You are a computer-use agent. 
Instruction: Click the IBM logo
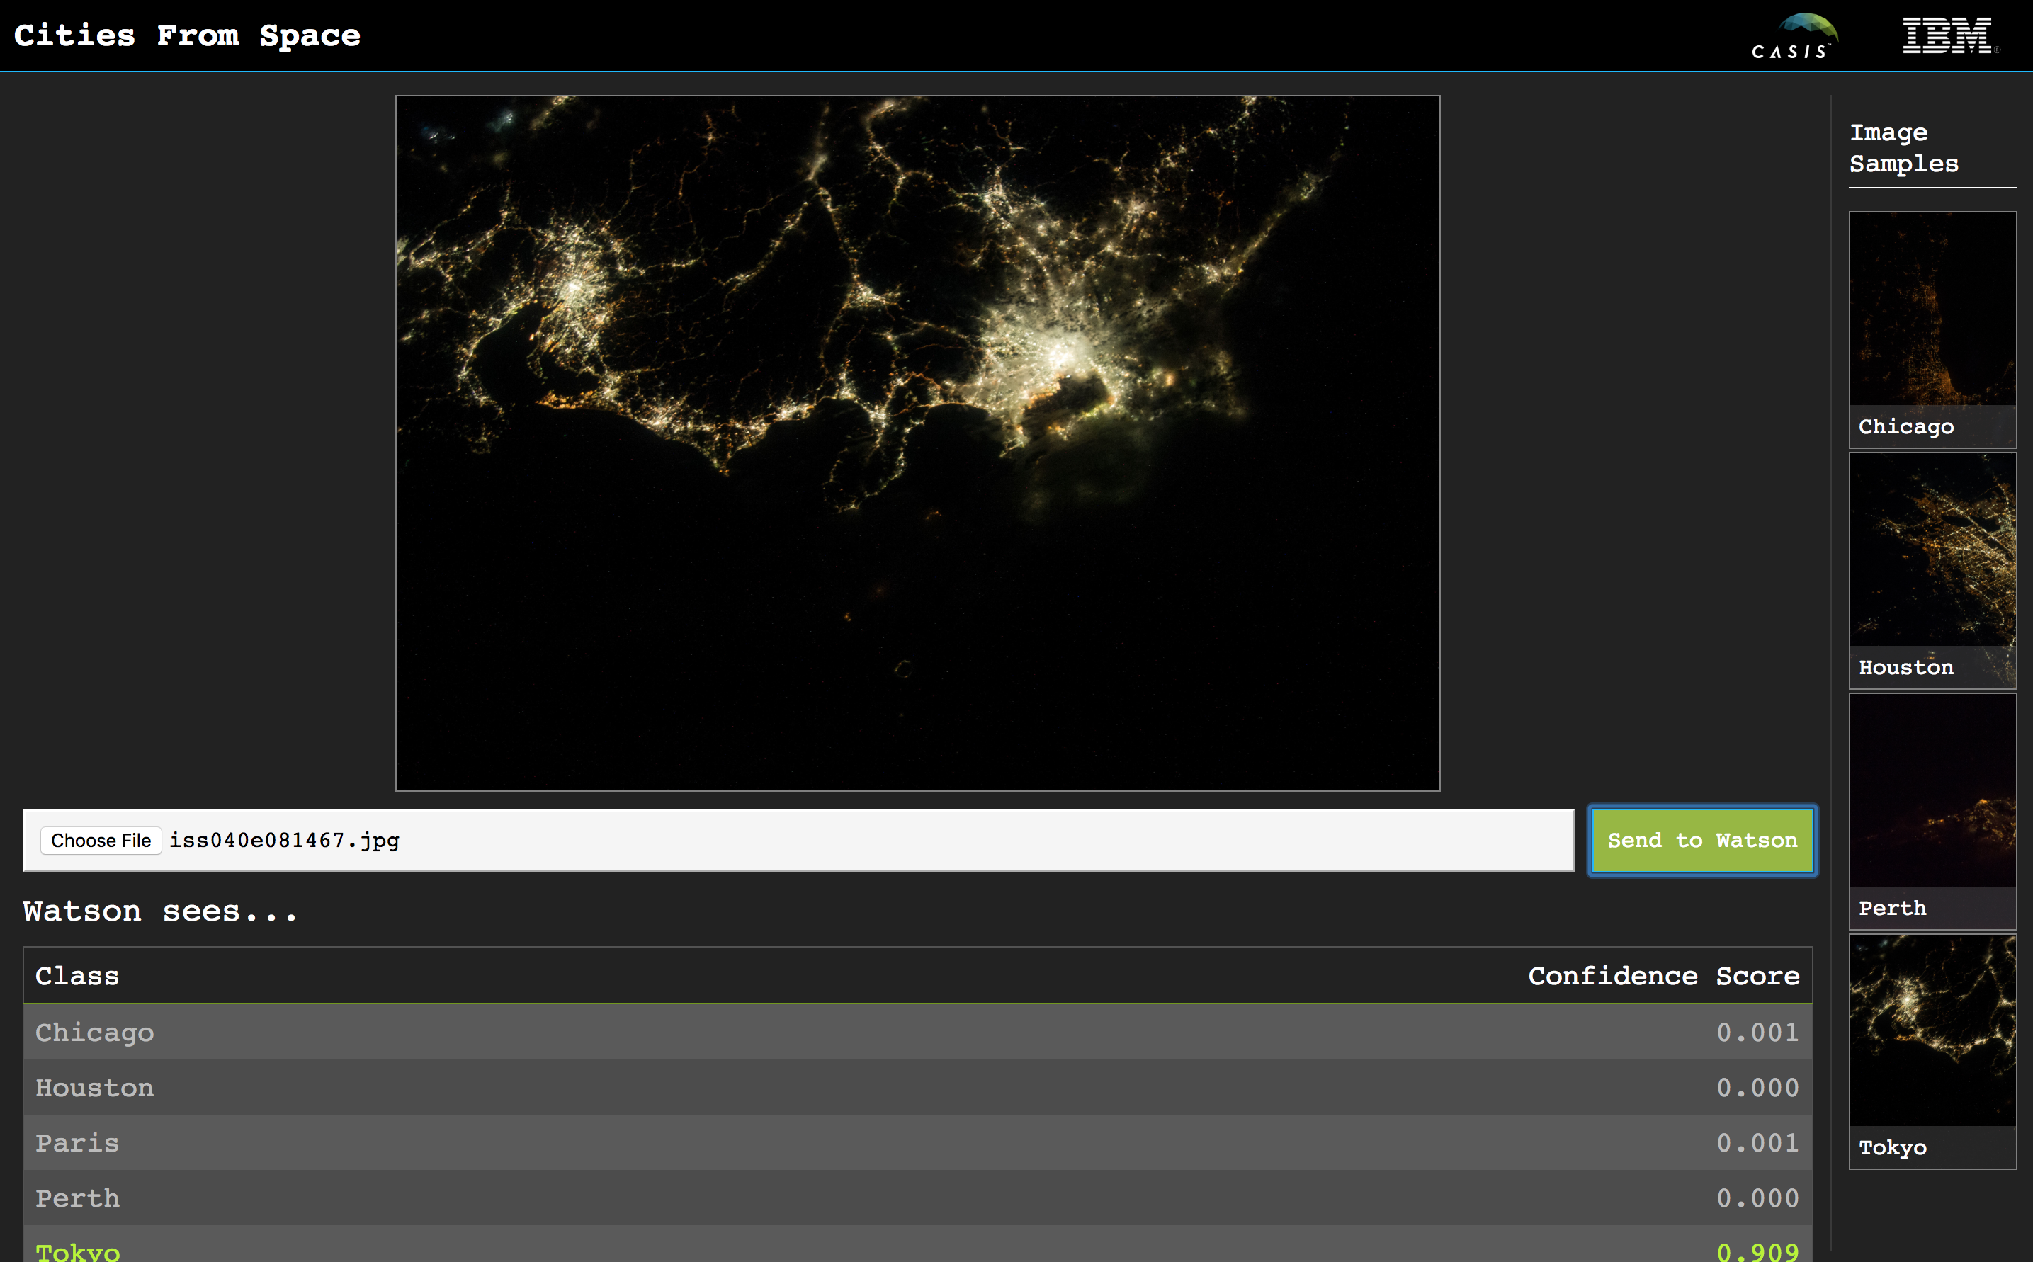1949,36
